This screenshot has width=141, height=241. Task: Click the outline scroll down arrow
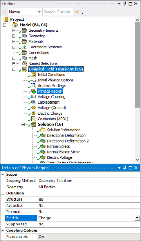coord(137,160)
